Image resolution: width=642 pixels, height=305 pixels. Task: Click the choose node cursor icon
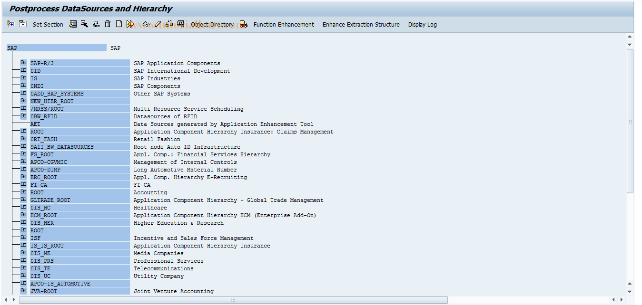click(84, 24)
